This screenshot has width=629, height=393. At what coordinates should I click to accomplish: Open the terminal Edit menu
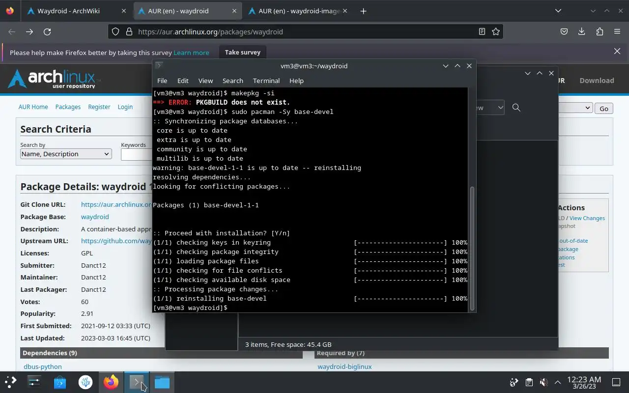coord(183,81)
